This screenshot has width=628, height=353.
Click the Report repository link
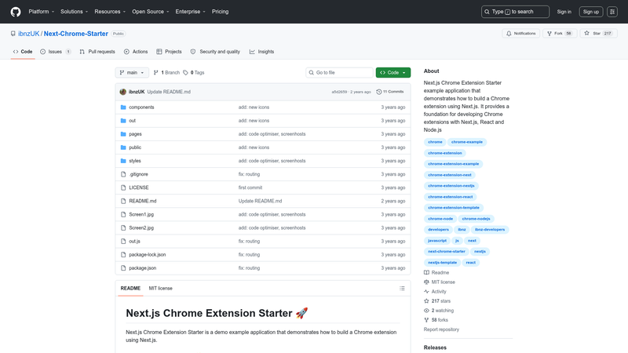tap(441, 329)
